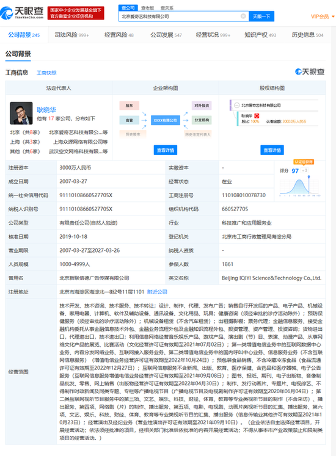Screen dimensions: 336x456
Task: Open 武汉空文网络科技有限...等 in the 其他 row
Action: pyautogui.click(x=78, y=151)
